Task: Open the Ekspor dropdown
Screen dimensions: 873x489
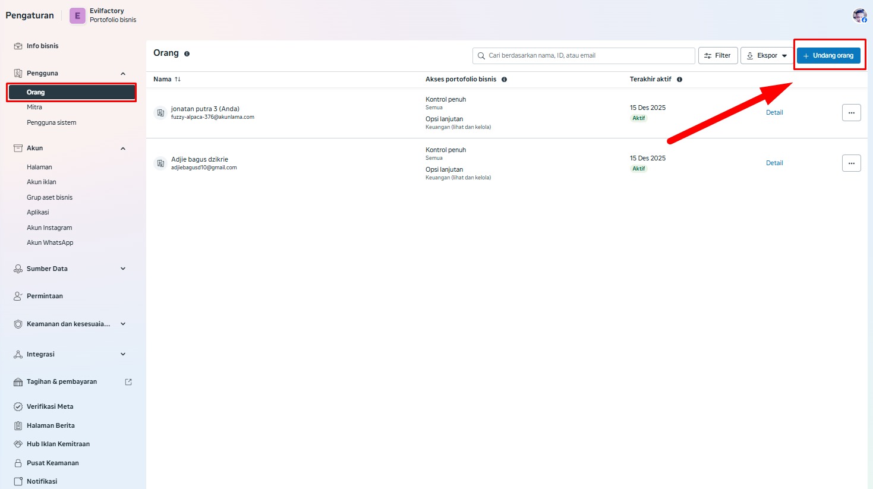Action: 767,56
